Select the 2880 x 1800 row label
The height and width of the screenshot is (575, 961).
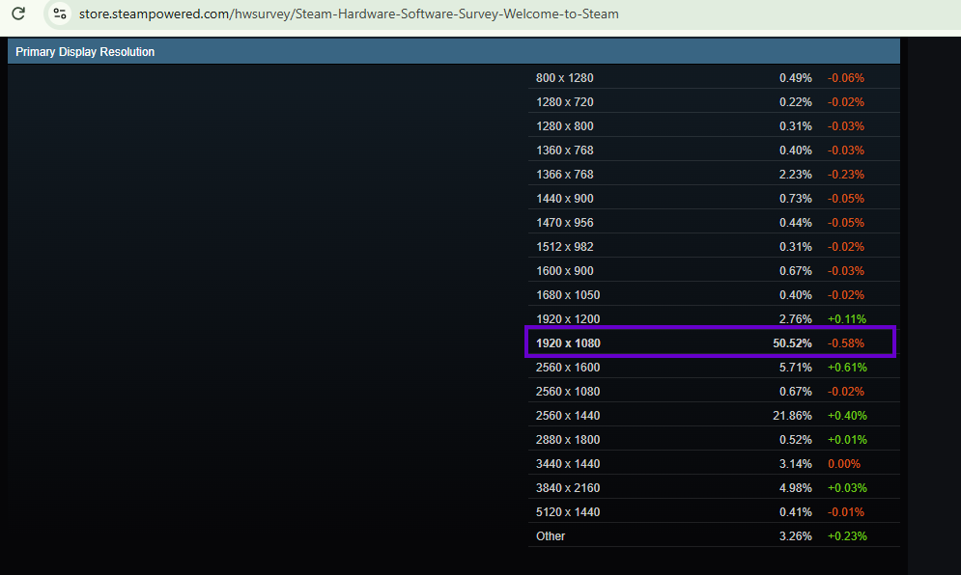point(568,440)
